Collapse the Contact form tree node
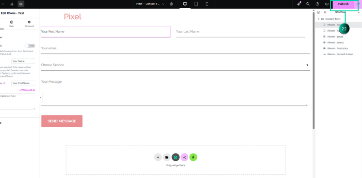Screen dimensions: 362x178 point(319,19)
